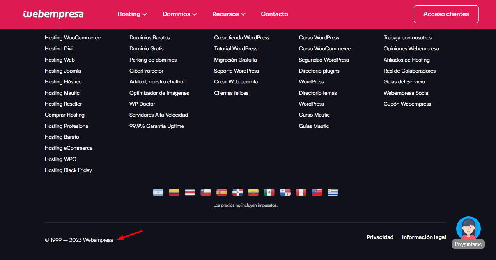Image resolution: width=496 pixels, height=260 pixels.
Task: Open Comprar Hosting link
Action: [x=65, y=115]
